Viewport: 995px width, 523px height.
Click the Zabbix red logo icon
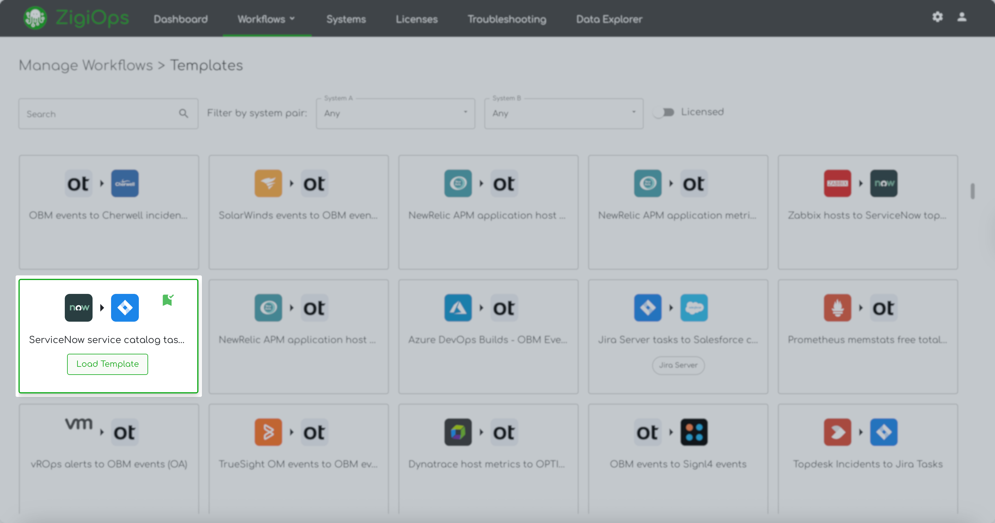click(837, 183)
